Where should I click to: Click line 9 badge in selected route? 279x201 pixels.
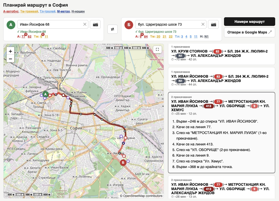click(x=254, y=106)
